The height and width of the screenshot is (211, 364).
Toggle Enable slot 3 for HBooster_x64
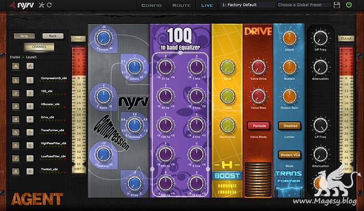pos(16,106)
